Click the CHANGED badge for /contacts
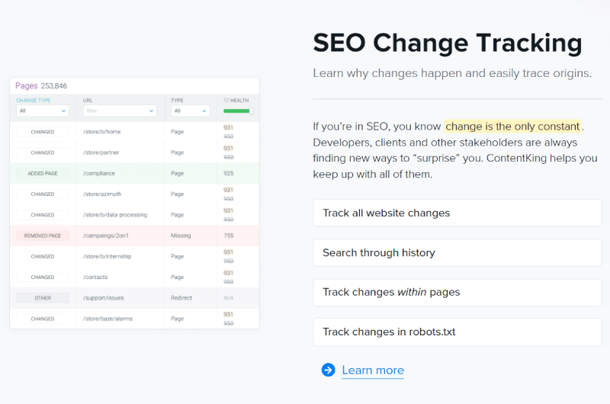The image size is (610, 404). [43, 277]
